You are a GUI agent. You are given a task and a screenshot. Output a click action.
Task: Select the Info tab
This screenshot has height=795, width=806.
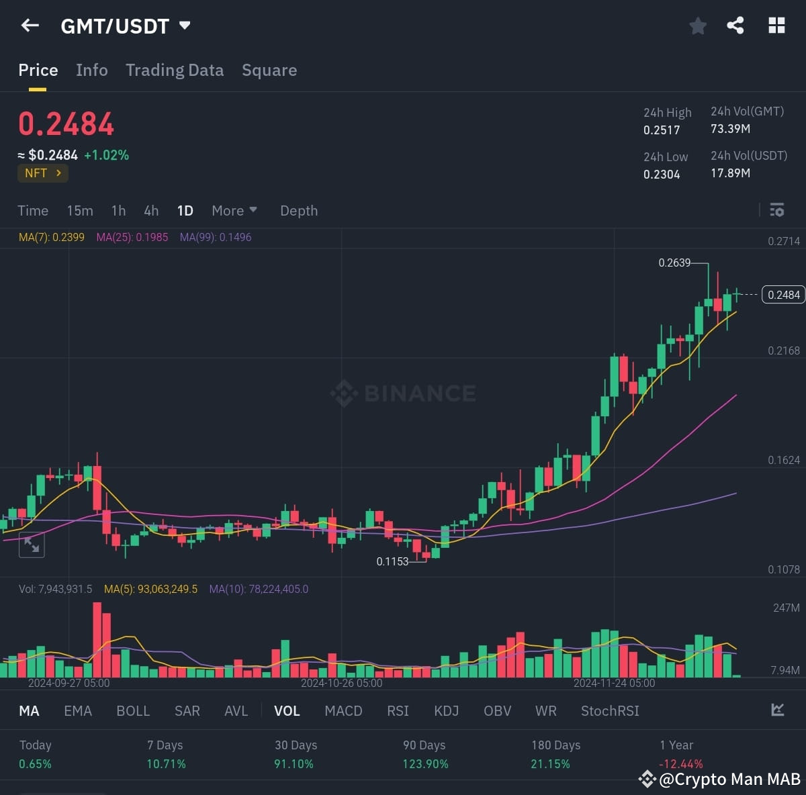[91, 70]
